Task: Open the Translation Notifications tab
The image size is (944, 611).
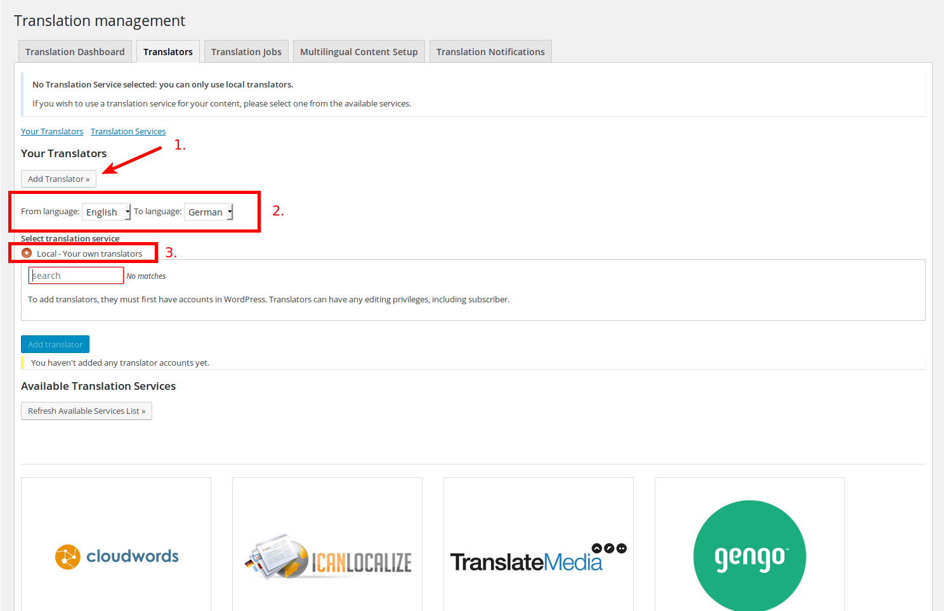Action: pos(490,51)
